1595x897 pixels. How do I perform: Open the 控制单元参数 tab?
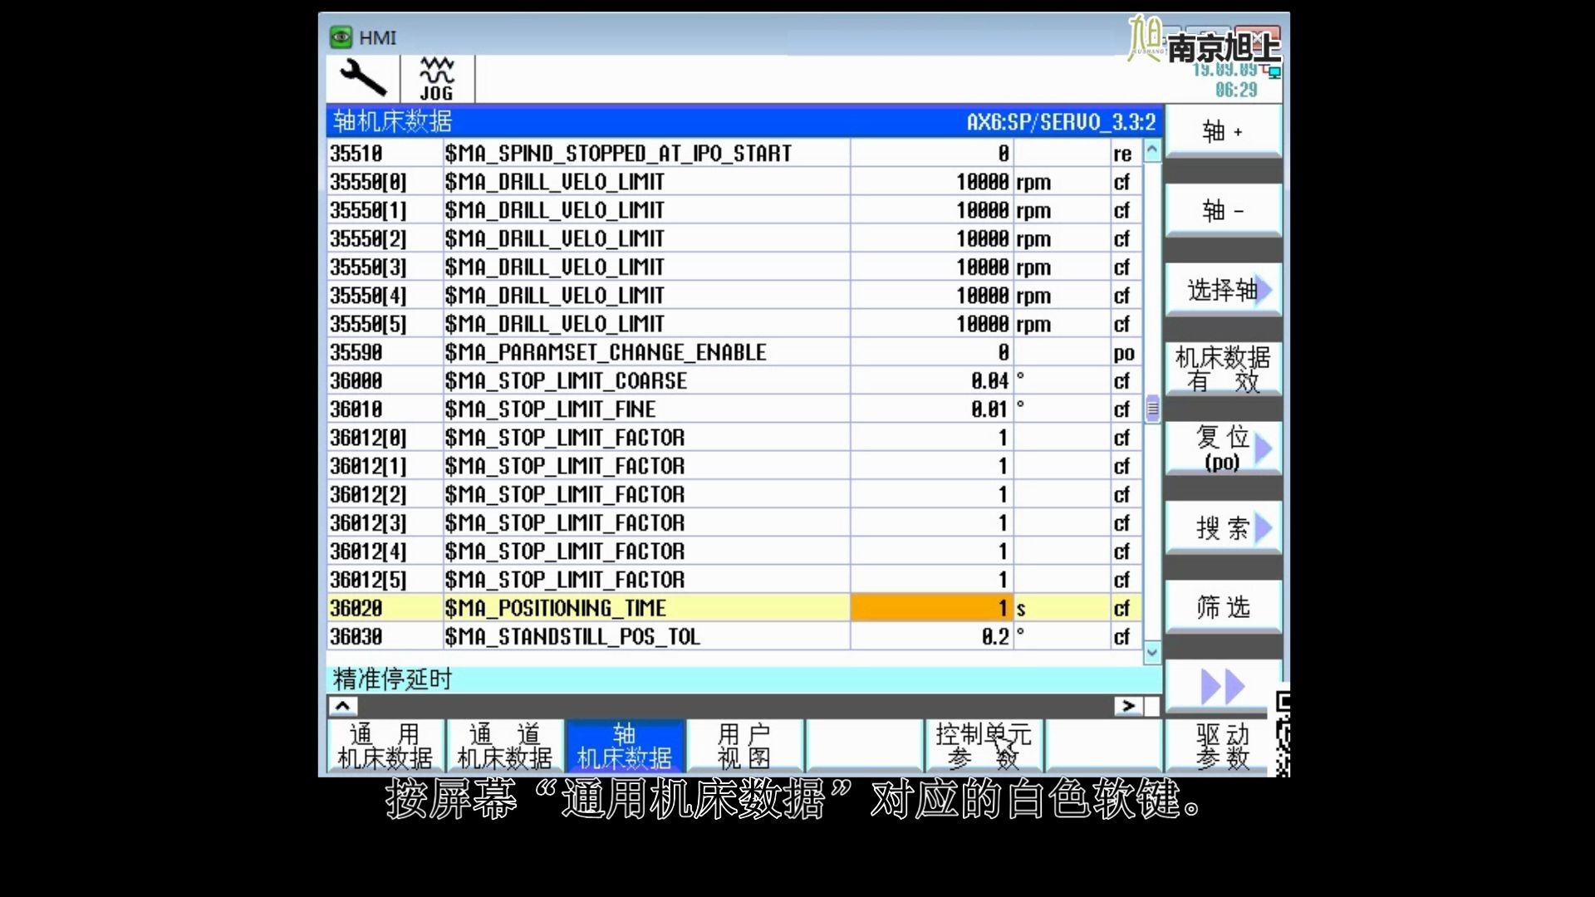click(x=984, y=746)
